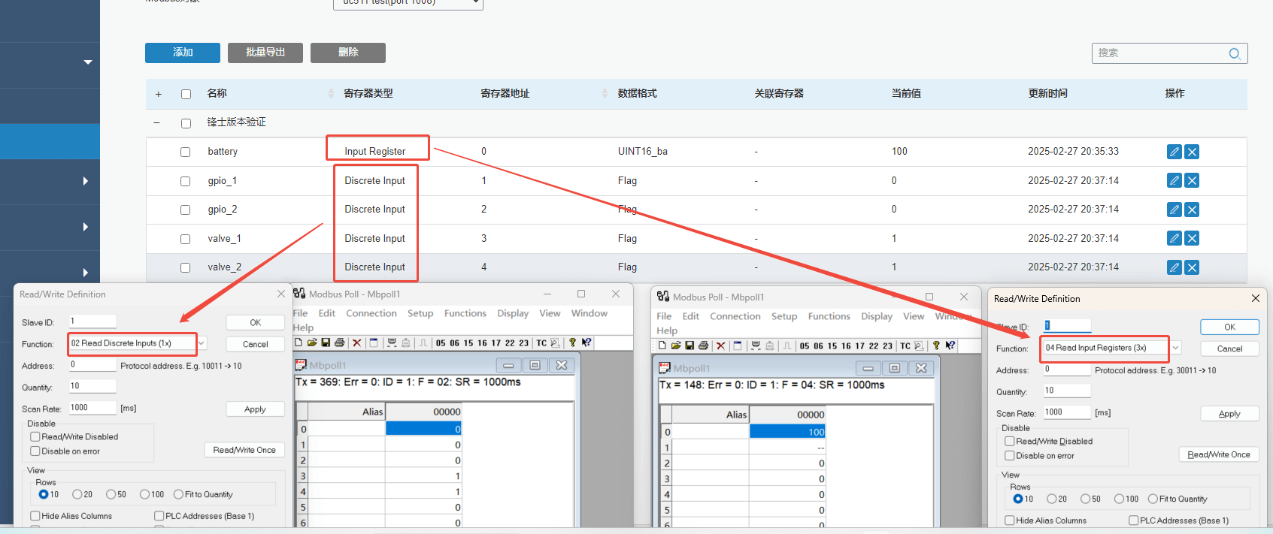Click the yellow question mark help icon in left Modbus Poll

572,342
